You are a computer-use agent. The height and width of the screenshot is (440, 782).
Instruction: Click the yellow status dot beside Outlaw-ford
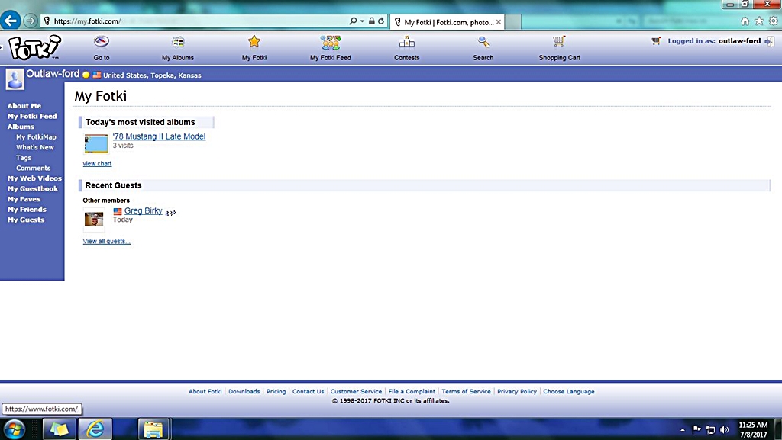click(x=86, y=75)
